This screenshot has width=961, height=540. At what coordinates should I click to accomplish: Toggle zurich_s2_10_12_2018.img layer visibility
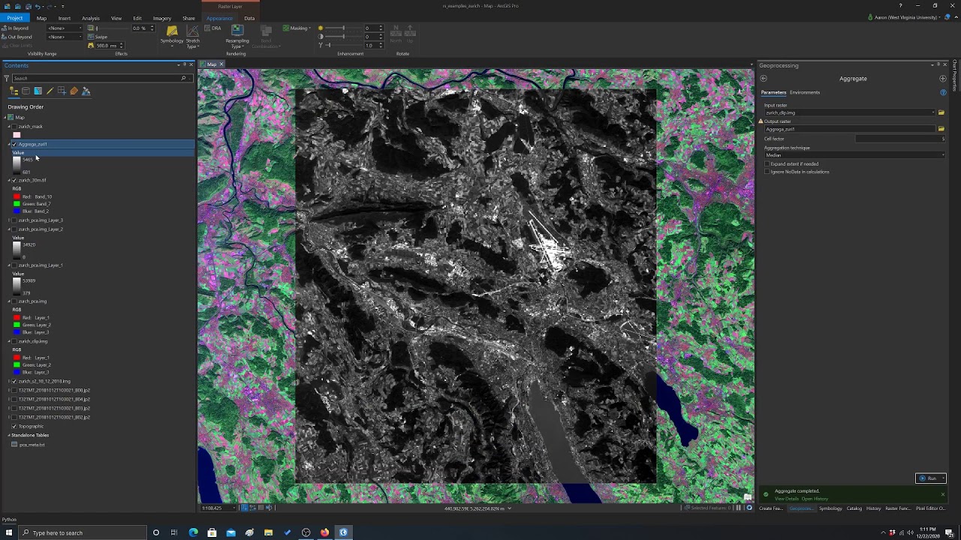(14, 381)
